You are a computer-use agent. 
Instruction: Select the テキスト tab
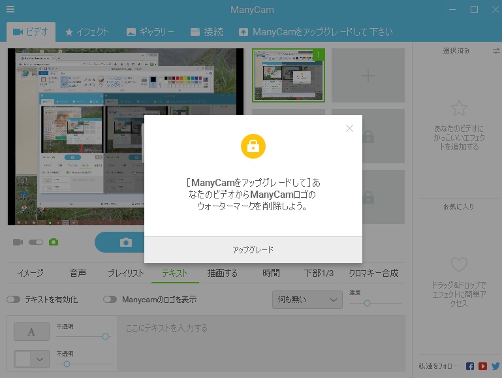point(175,273)
